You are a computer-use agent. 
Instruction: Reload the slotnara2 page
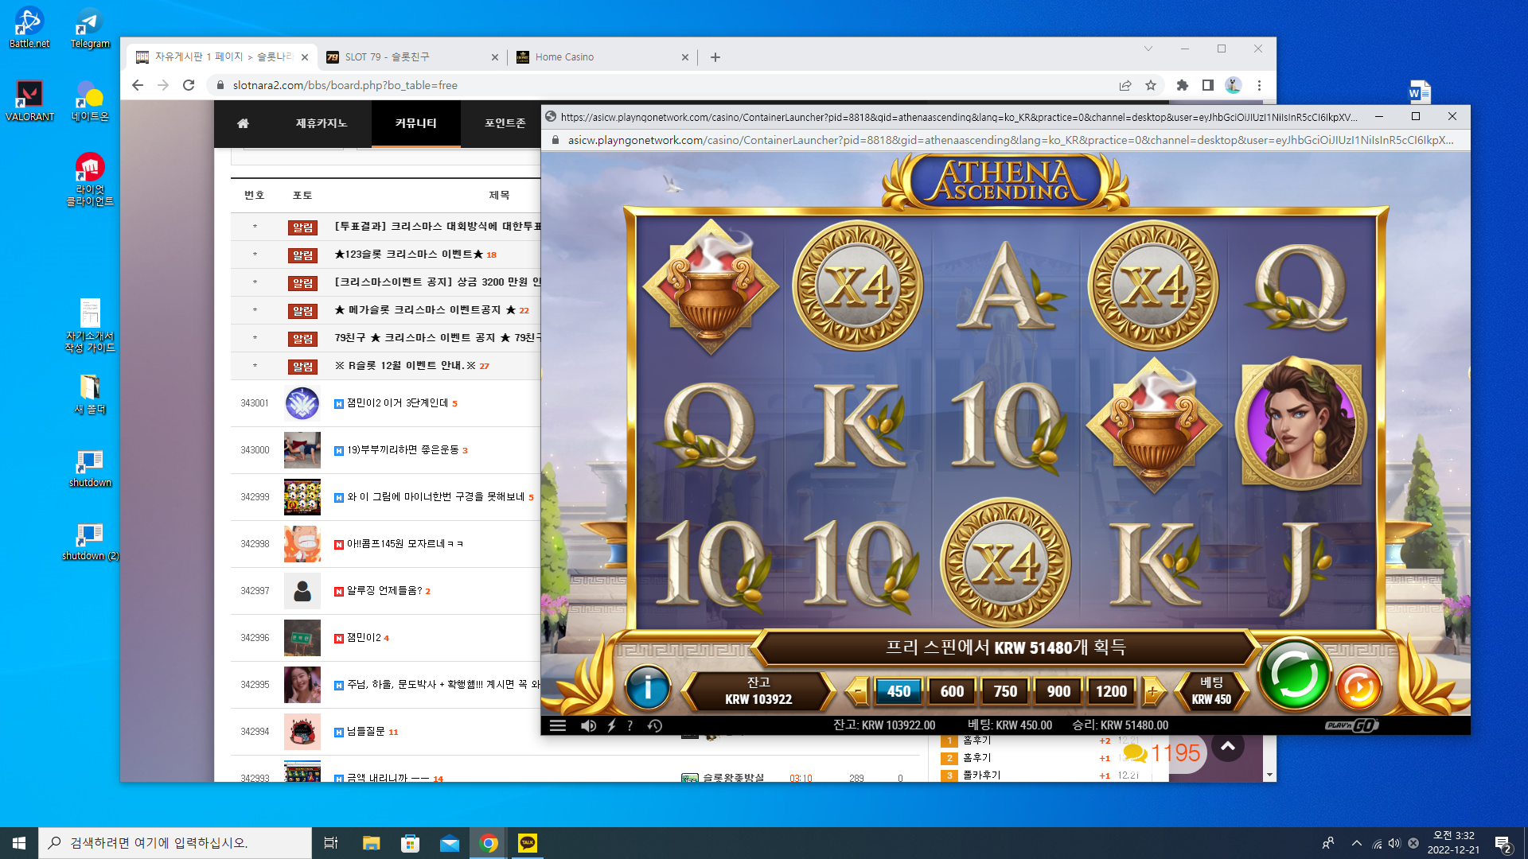point(189,85)
